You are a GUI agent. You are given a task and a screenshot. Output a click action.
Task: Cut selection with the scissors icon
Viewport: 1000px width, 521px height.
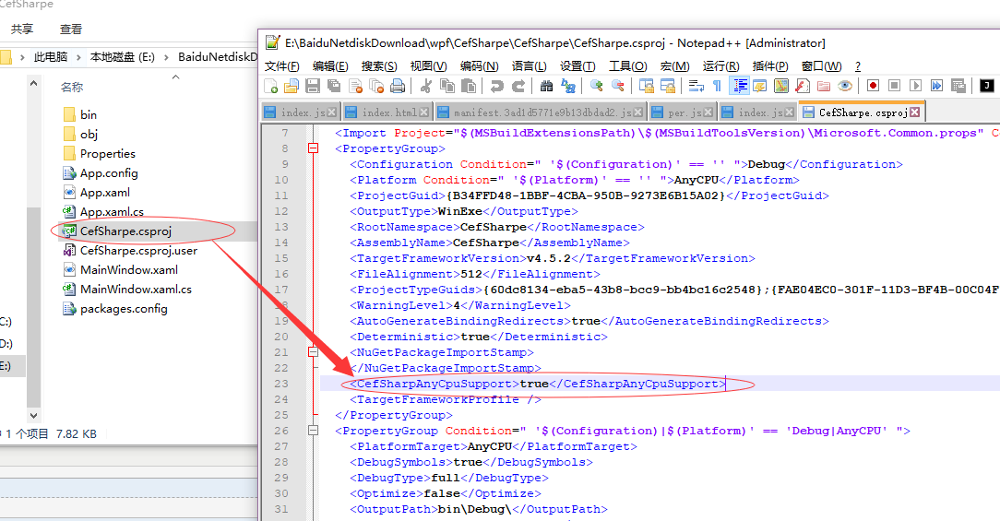426,86
